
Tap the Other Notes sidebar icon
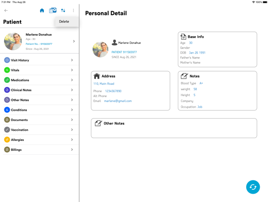click(x=7, y=100)
